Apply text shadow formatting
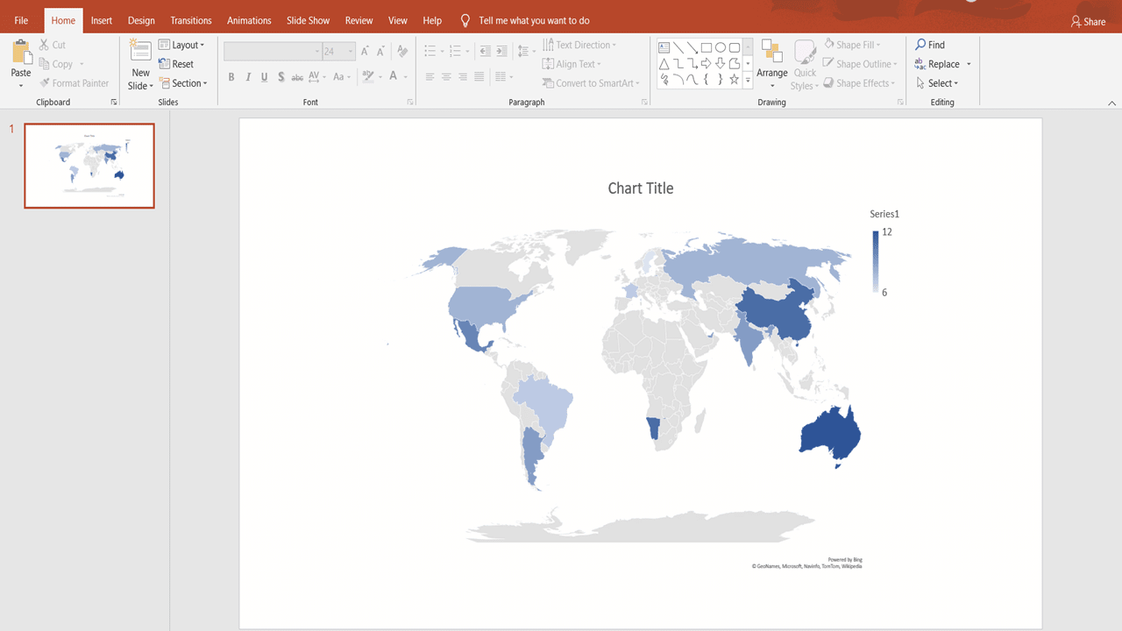The width and height of the screenshot is (1122, 631). tap(280, 77)
